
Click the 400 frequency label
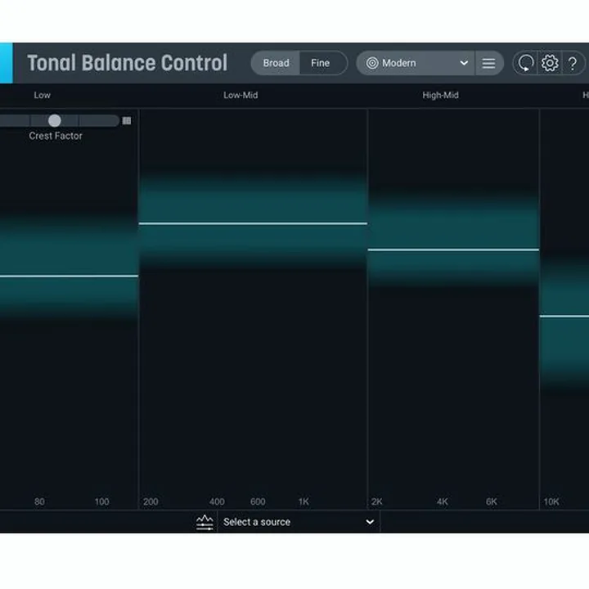tap(217, 501)
